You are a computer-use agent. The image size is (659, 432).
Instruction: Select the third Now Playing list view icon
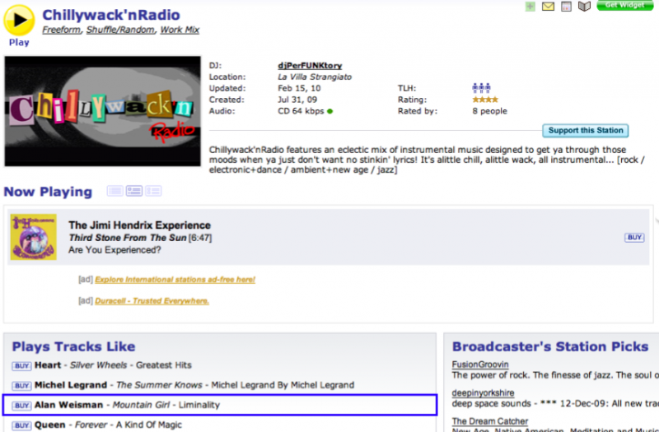point(153,192)
